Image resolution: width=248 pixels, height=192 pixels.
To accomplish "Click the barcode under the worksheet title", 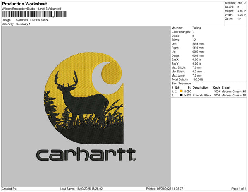I will (34, 14).
